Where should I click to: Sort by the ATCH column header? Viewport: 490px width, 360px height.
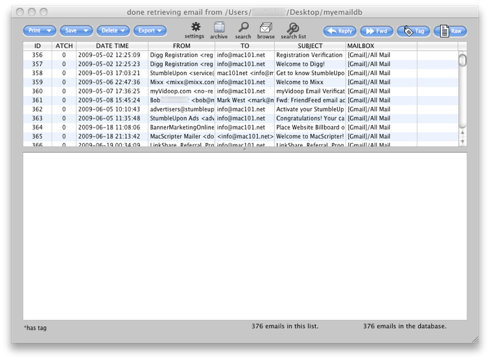(x=64, y=46)
